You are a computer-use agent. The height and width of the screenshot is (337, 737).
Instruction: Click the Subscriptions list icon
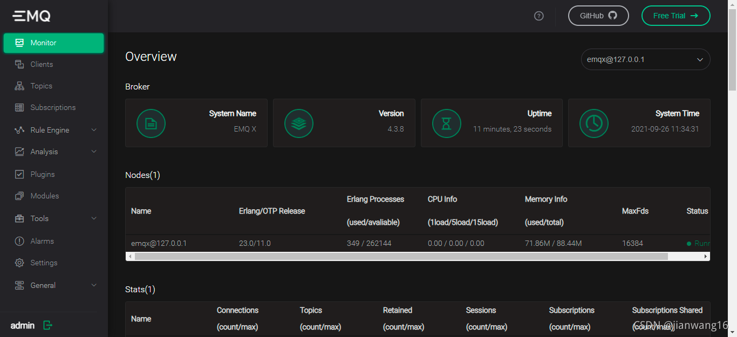(x=19, y=107)
